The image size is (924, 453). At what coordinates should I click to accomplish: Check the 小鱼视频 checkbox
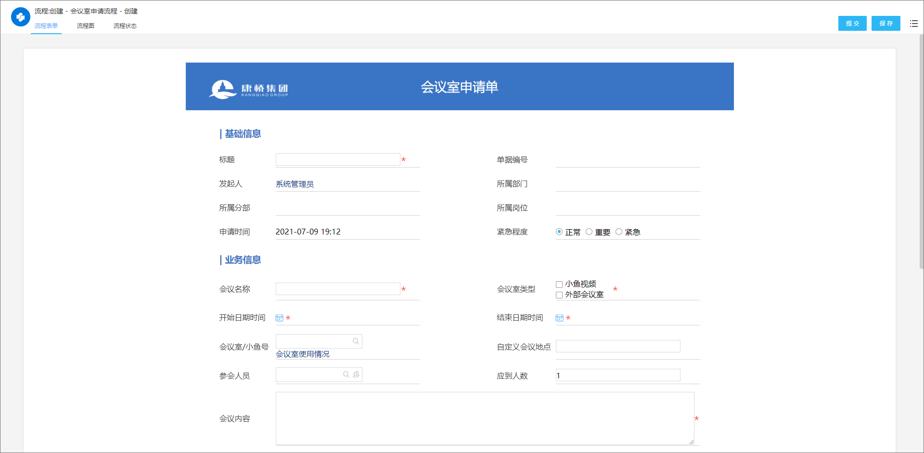(559, 284)
